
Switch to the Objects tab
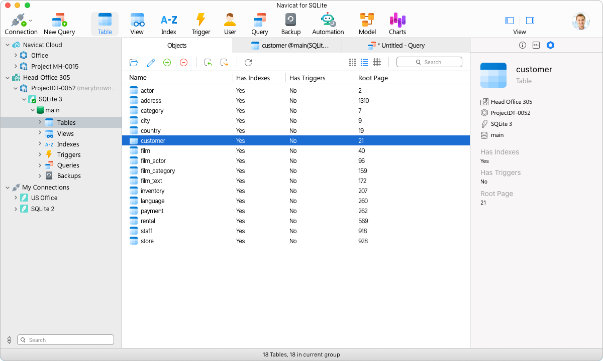[x=177, y=45]
